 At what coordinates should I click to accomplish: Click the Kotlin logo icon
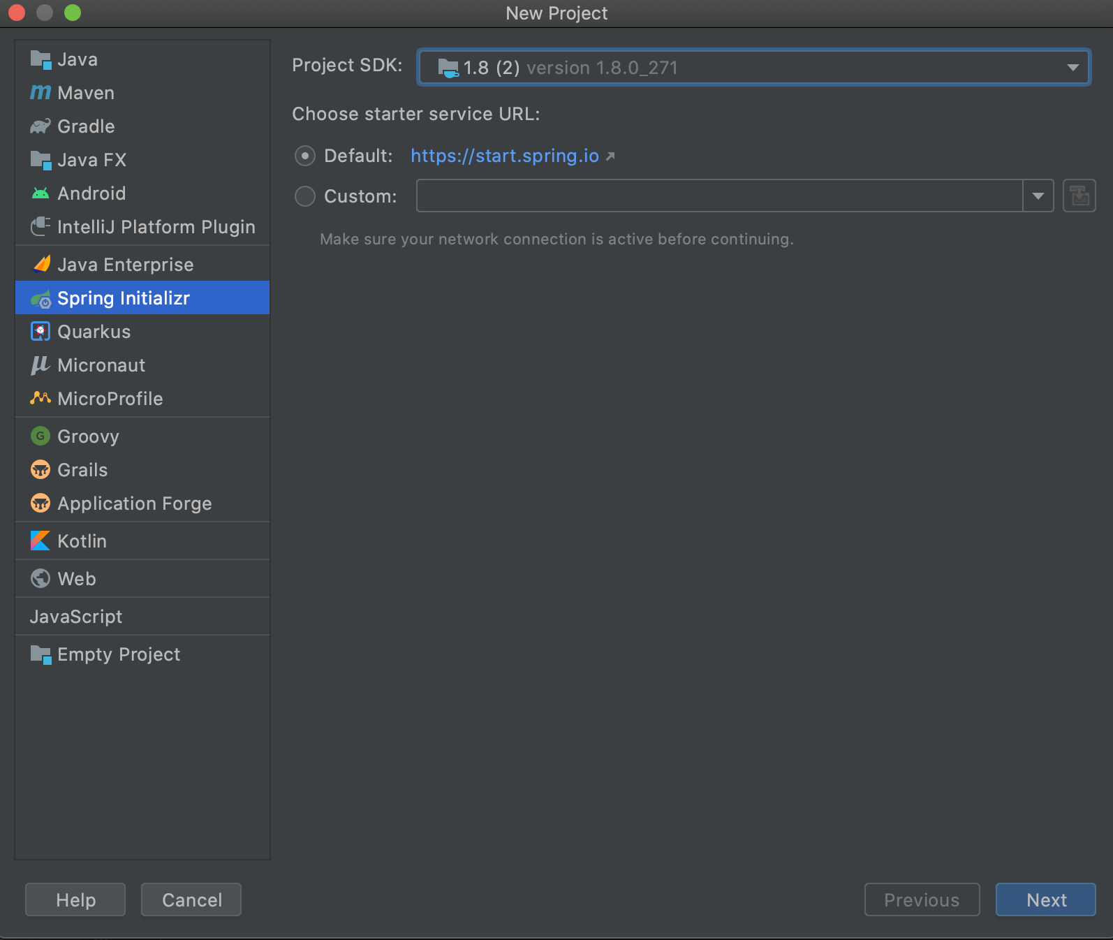(40, 541)
